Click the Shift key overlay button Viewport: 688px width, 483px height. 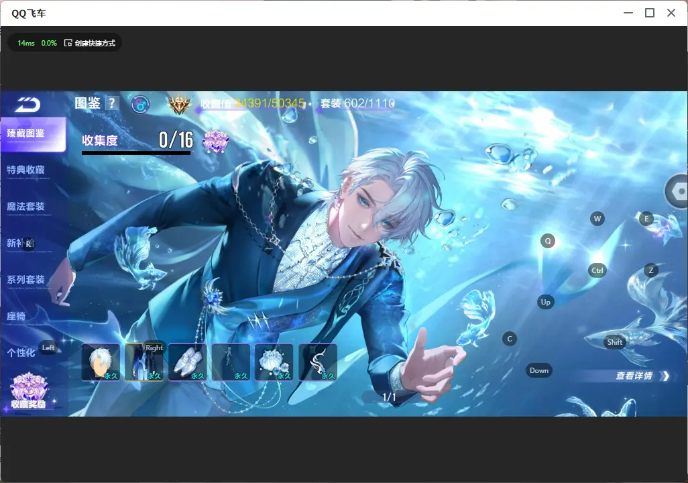pos(615,342)
